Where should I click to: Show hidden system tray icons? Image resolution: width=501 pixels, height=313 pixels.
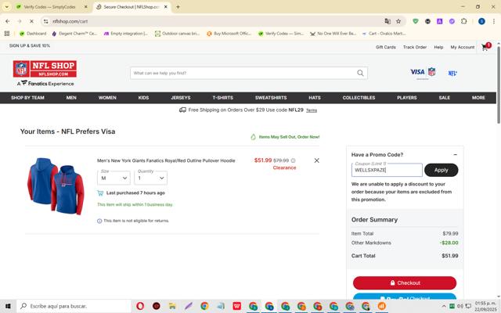click(x=444, y=306)
